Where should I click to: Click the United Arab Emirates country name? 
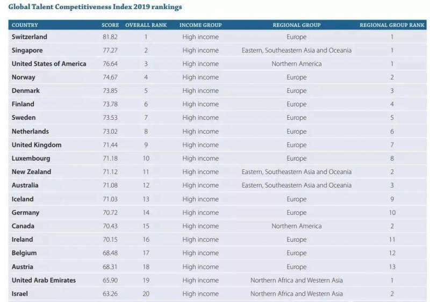pyautogui.click(x=44, y=281)
